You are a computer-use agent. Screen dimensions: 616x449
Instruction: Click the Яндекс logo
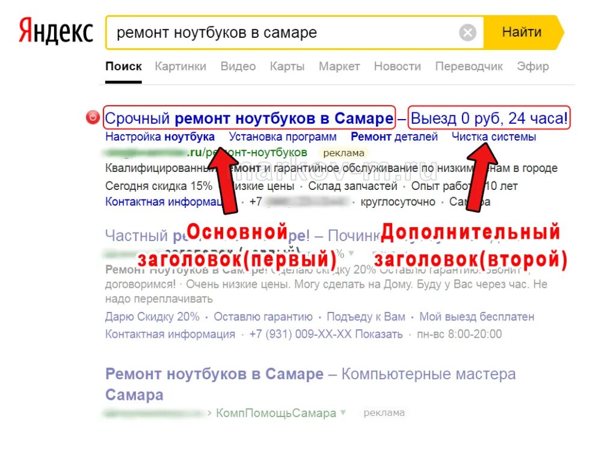tap(56, 31)
